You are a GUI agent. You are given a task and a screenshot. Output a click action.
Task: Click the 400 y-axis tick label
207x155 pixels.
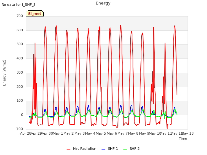(x=20, y=58)
